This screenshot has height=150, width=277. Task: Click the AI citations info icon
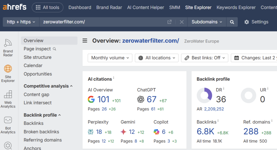point(114,77)
